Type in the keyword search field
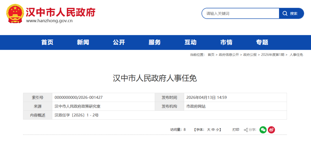This screenshot has height=142, width=311. pyautogui.click(x=240, y=14)
